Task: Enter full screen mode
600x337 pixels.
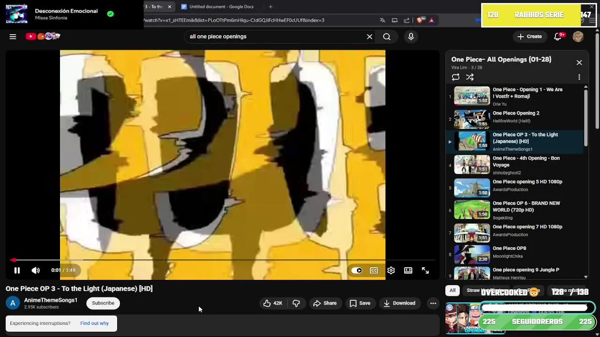Action: point(425,270)
